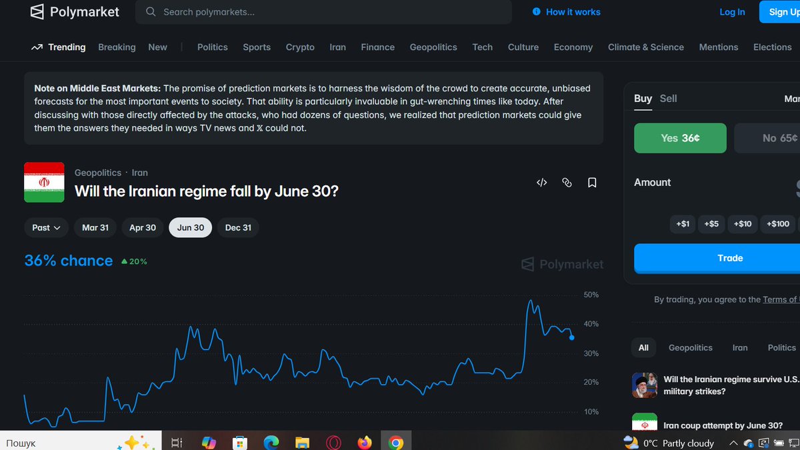Select the Iran filter in related markets
Viewport: 800px width, 450px height.
coord(740,347)
